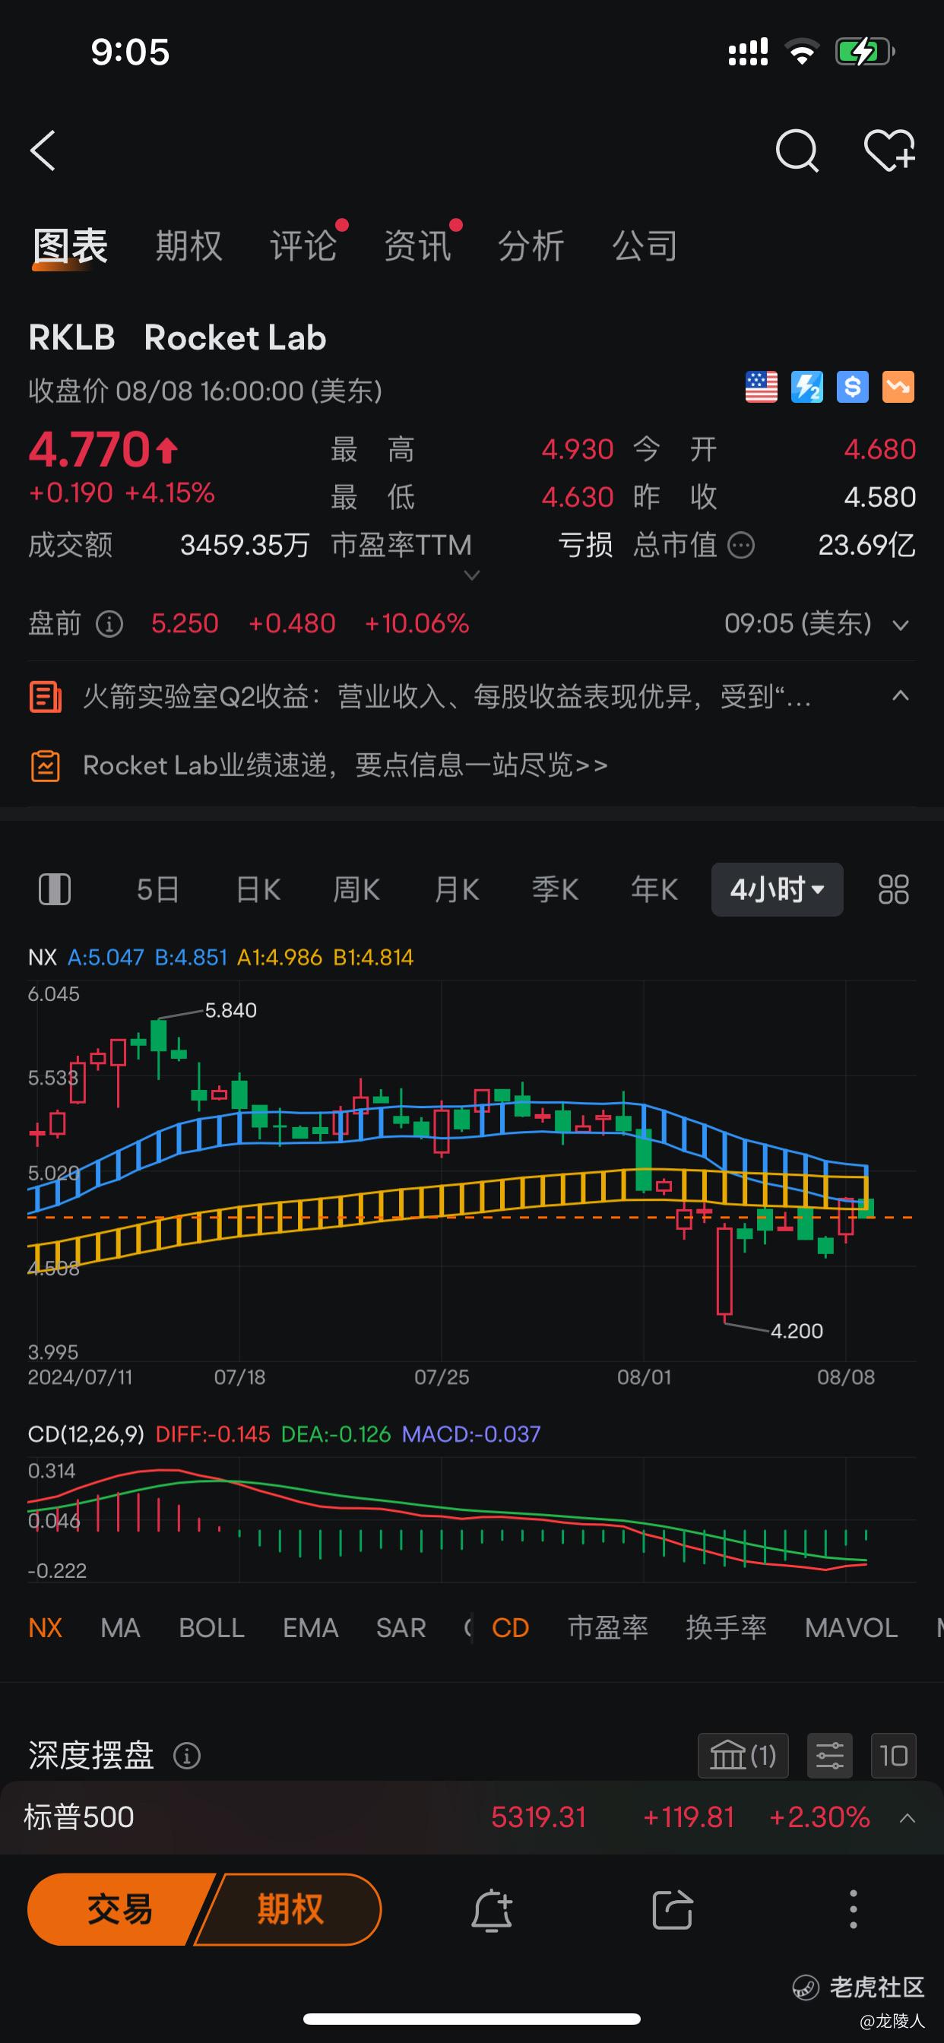Tap the back arrow icon
944x2043 pixels.
(43, 150)
